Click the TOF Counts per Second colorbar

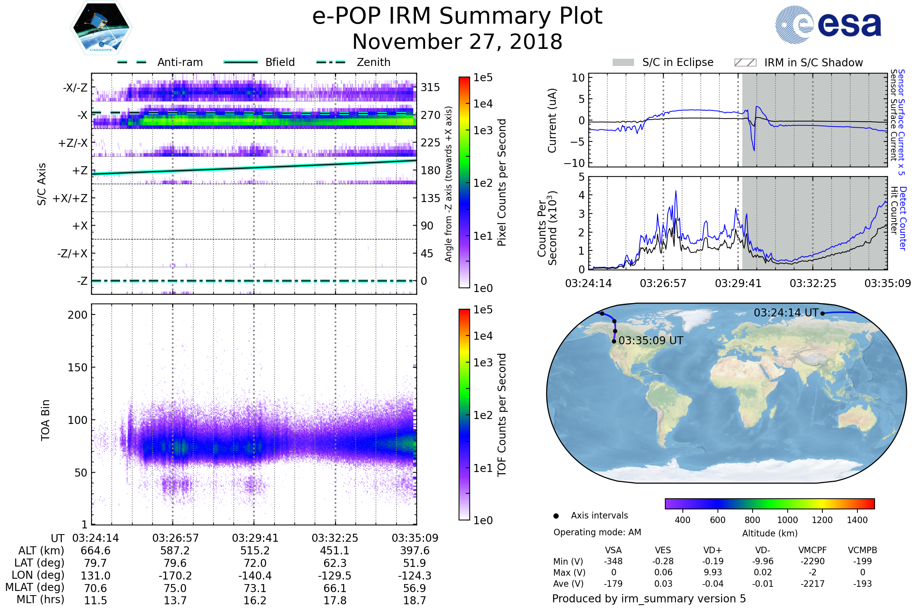pyautogui.click(x=464, y=414)
